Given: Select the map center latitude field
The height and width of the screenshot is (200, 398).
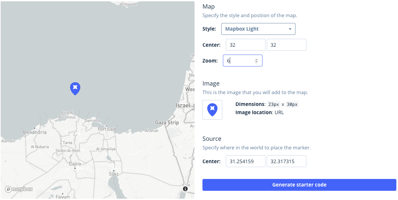Looking at the screenshot, I should coord(245,44).
